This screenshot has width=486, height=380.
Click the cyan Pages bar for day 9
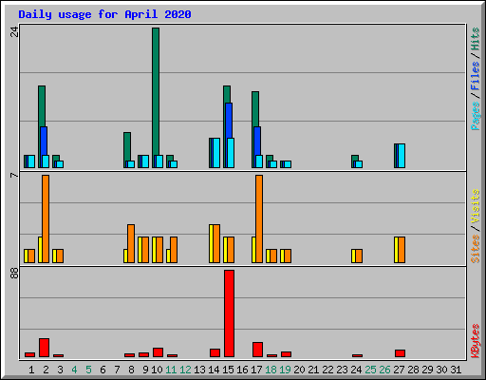click(x=145, y=161)
